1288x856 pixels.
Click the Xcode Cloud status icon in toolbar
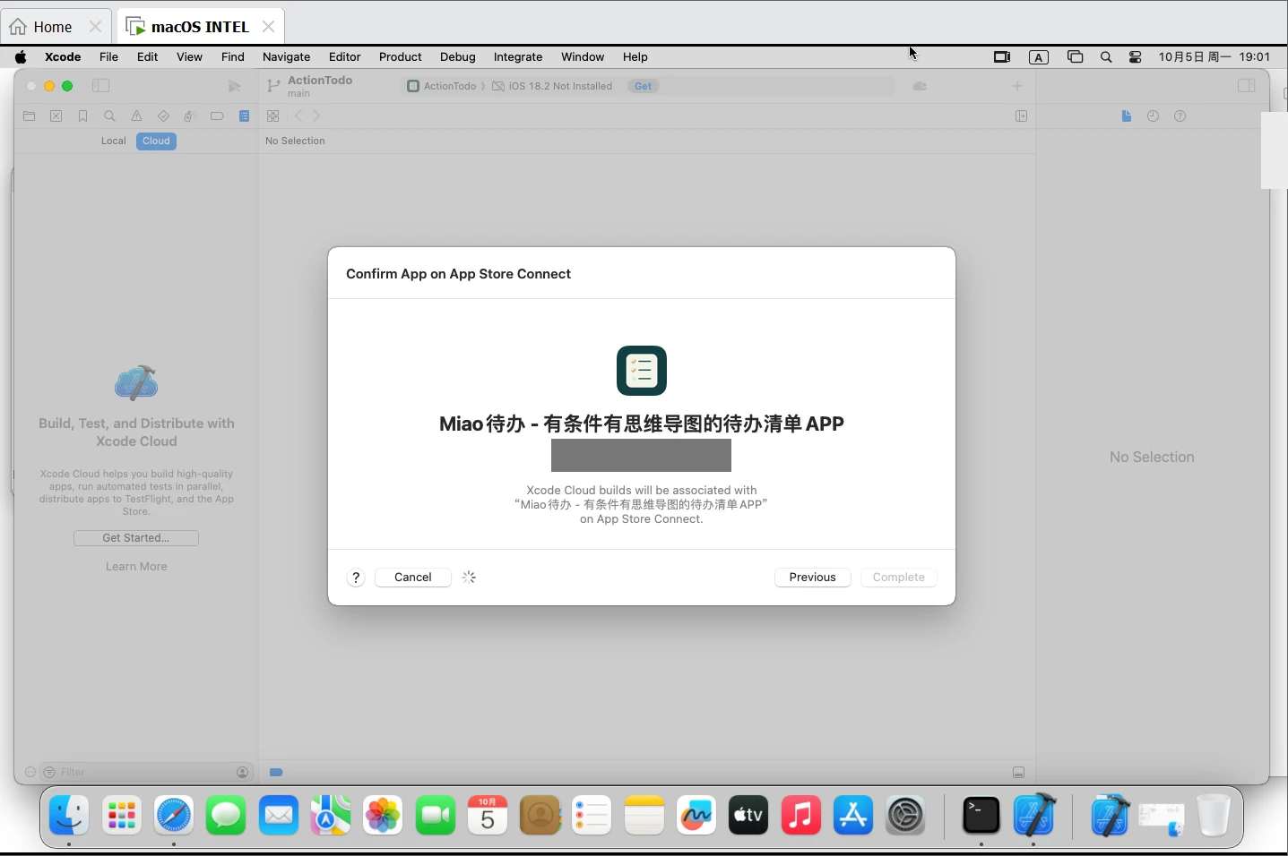920,86
